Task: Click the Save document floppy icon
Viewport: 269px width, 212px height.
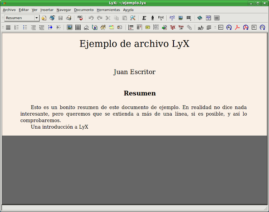Action: pyautogui.click(x=60, y=18)
